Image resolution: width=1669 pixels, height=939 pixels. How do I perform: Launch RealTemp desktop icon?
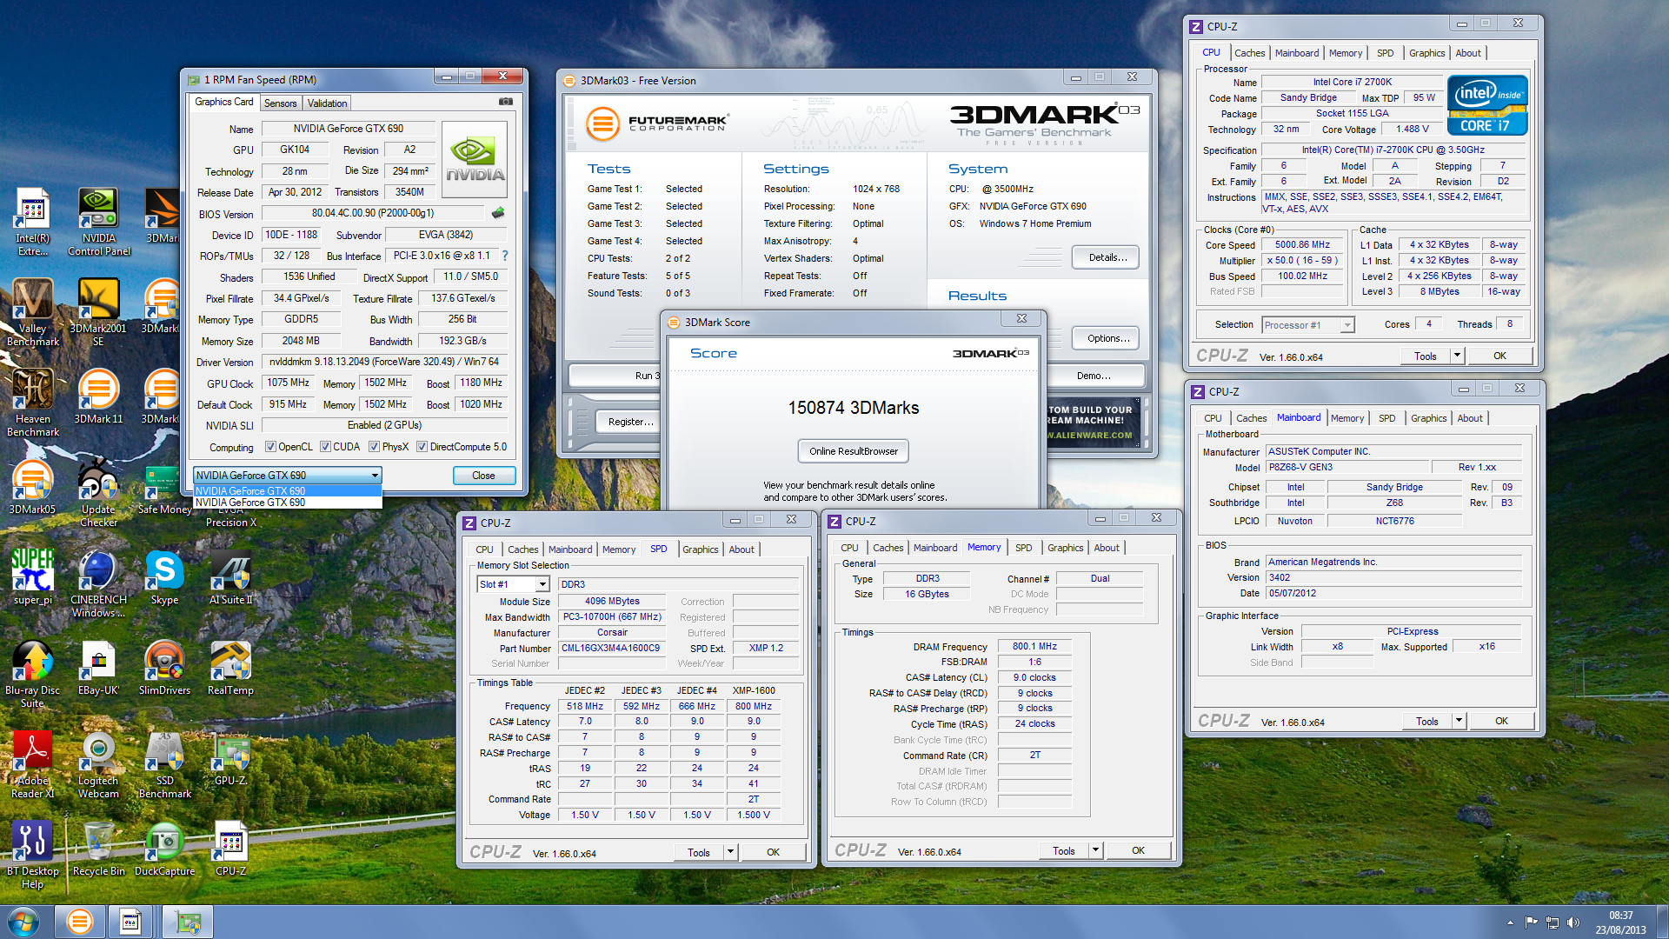[230, 667]
